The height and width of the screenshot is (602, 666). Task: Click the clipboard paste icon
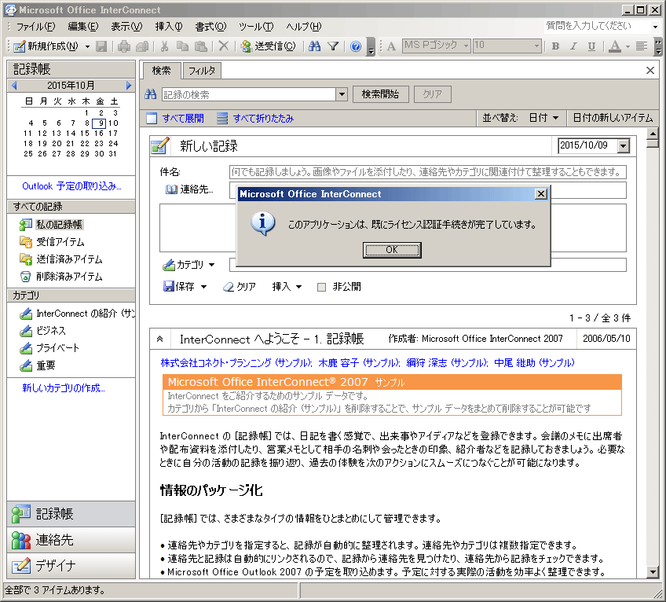[x=201, y=46]
